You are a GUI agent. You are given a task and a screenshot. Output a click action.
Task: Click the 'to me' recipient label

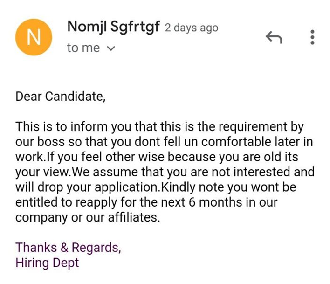(83, 48)
